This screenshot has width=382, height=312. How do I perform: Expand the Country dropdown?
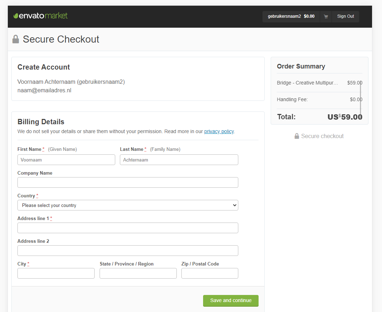pyautogui.click(x=128, y=205)
